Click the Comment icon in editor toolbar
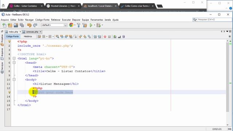 point(115,36)
